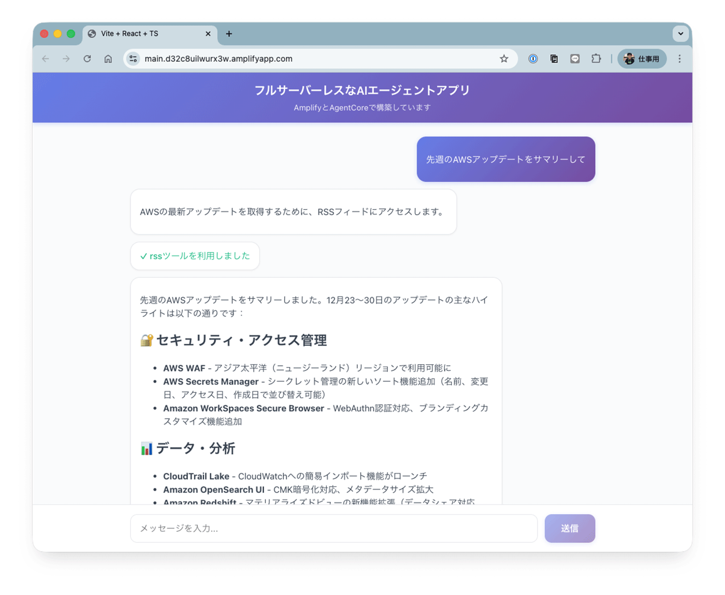Click the back navigation arrow
The width and height of the screenshot is (725, 595).
(45, 58)
